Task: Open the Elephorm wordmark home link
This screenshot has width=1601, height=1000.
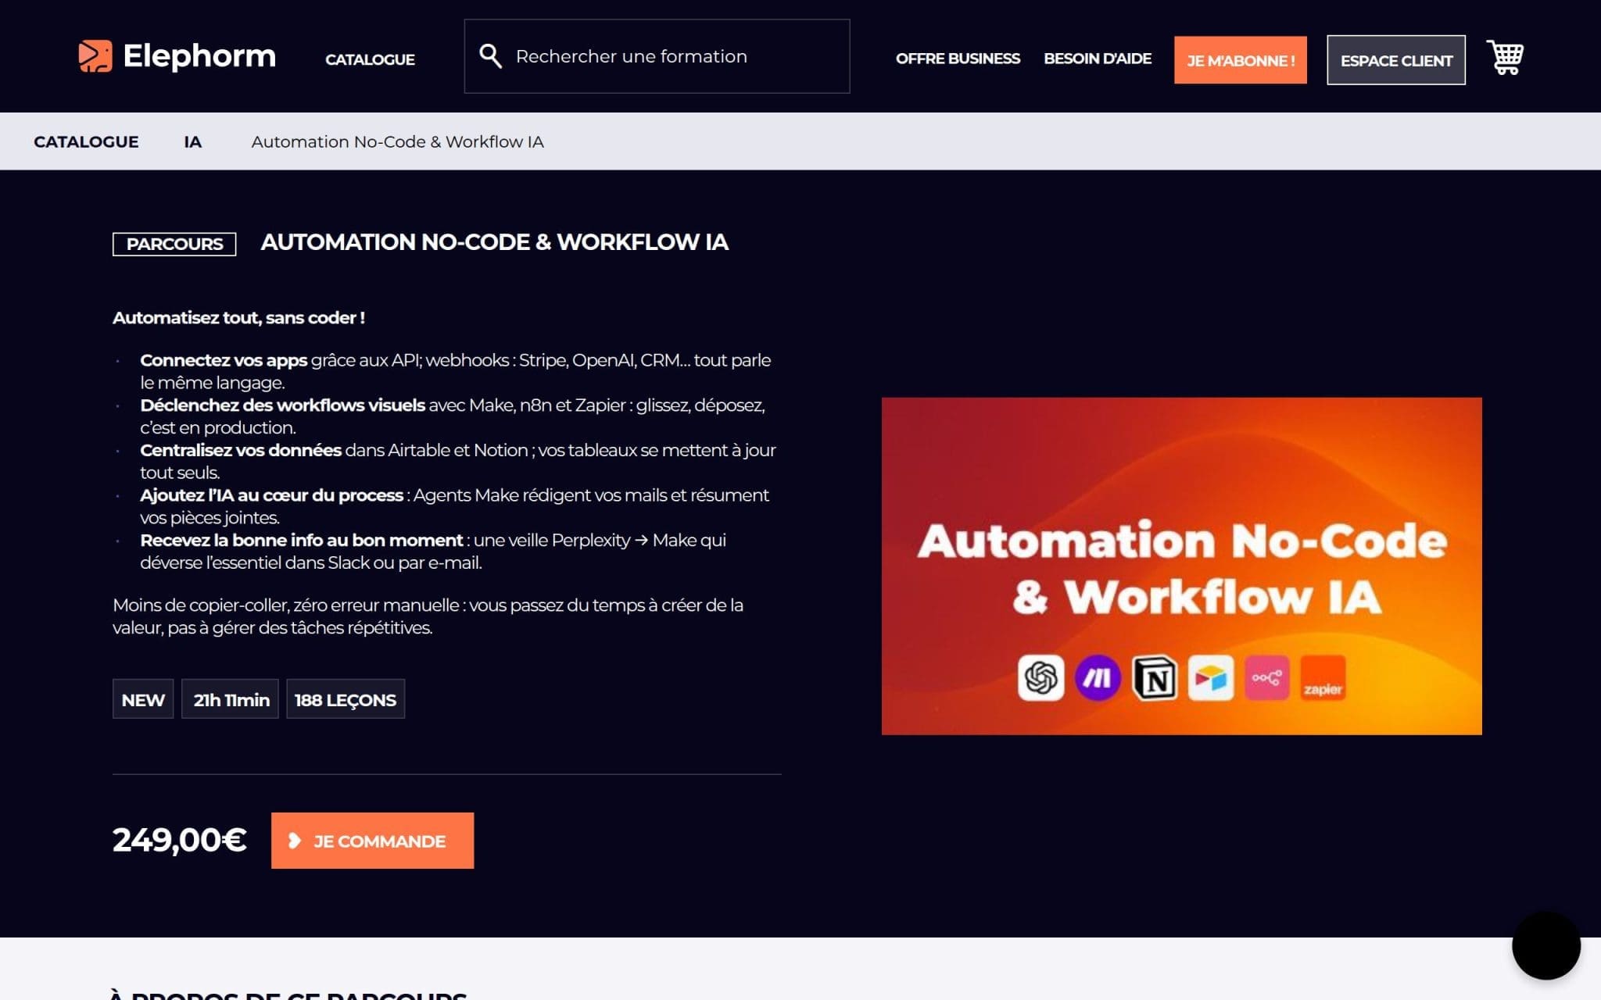Action: pos(199,56)
